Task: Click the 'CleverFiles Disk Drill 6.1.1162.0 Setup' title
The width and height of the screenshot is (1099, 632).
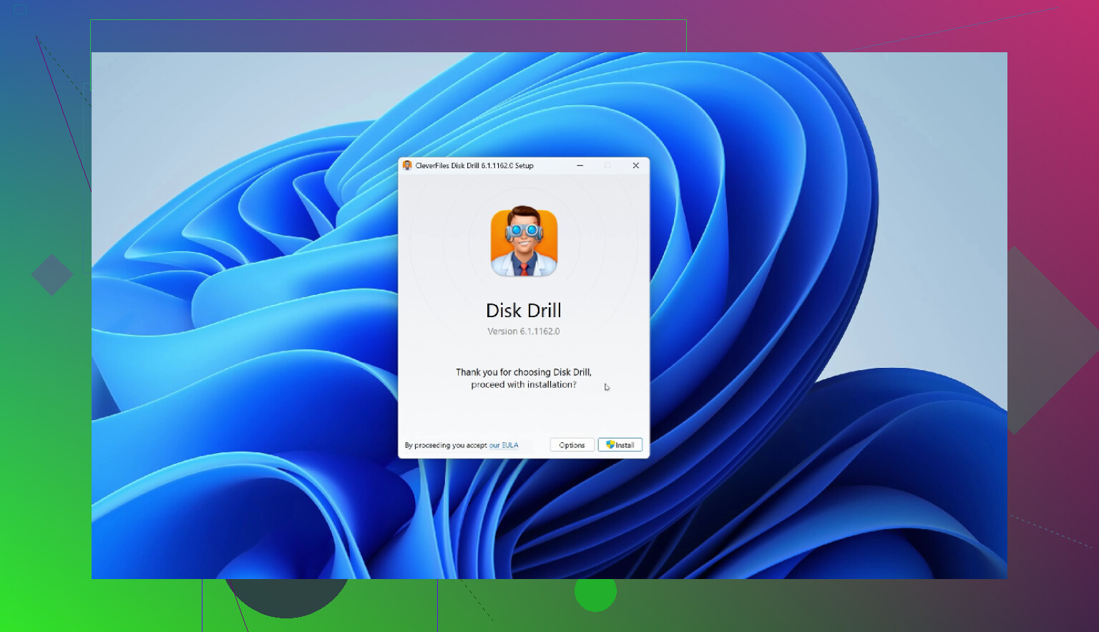Action: pyautogui.click(x=474, y=165)
